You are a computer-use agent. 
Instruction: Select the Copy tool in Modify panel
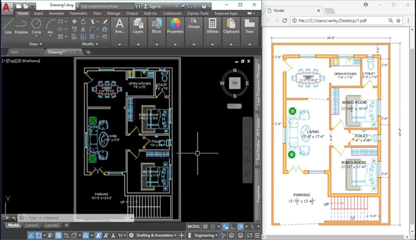coord(74,29)
